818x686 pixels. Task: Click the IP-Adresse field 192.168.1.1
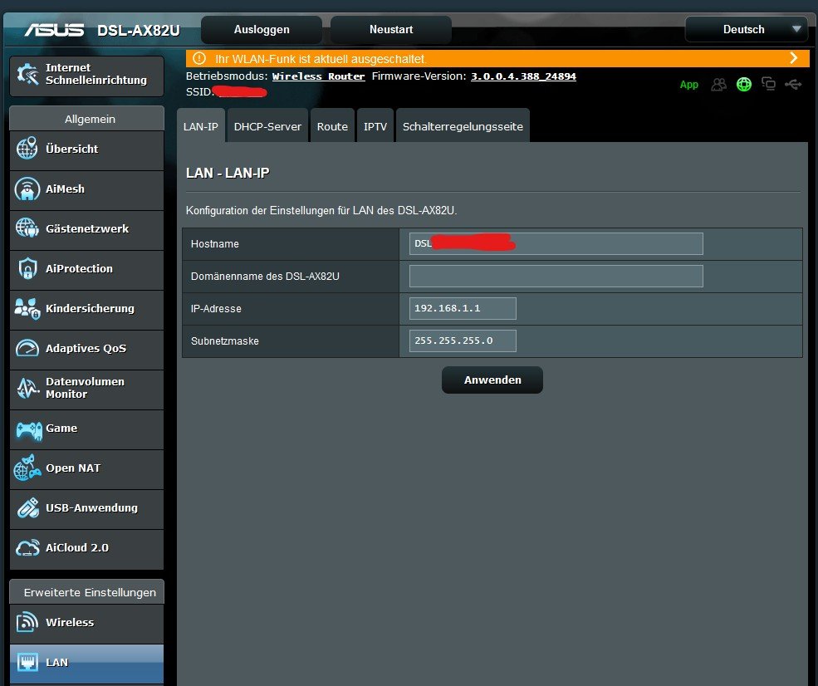point(463,308)
